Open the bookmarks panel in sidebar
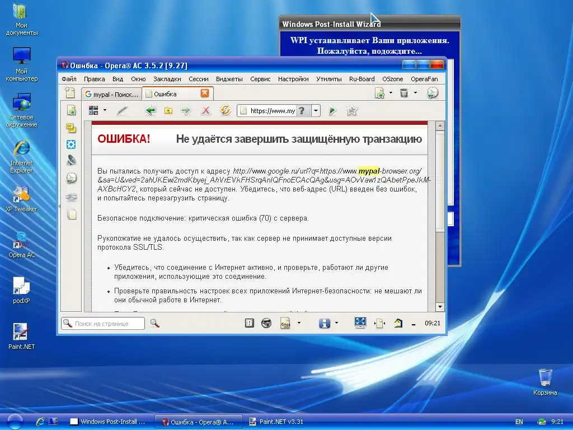The width and height of the screenshot is (573, 430). point(71,110)
